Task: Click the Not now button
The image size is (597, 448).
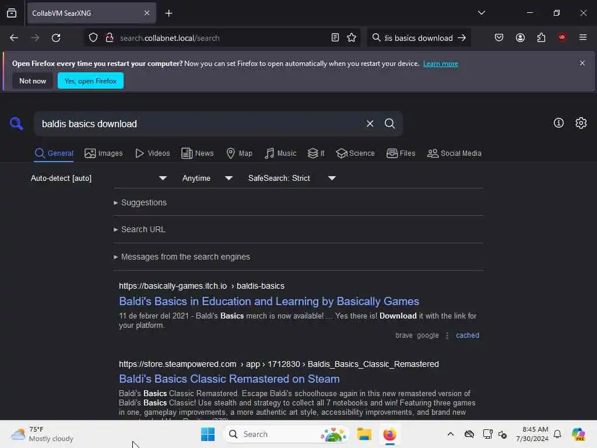Action: tap(33, 80)
